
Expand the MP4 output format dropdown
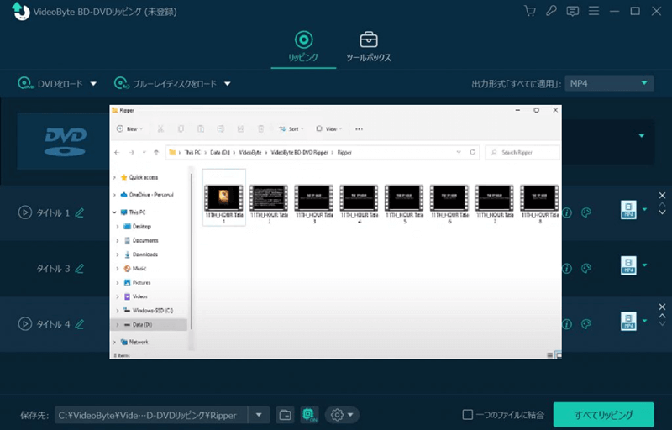644,83
